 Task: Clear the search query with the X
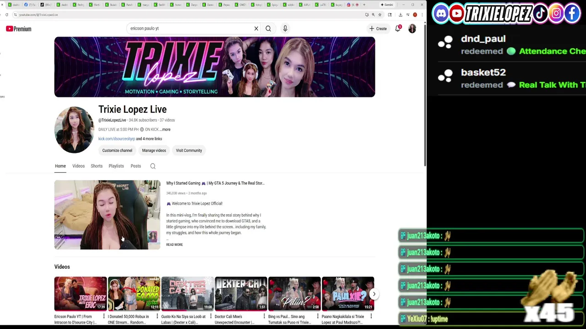tap(256, 28)
